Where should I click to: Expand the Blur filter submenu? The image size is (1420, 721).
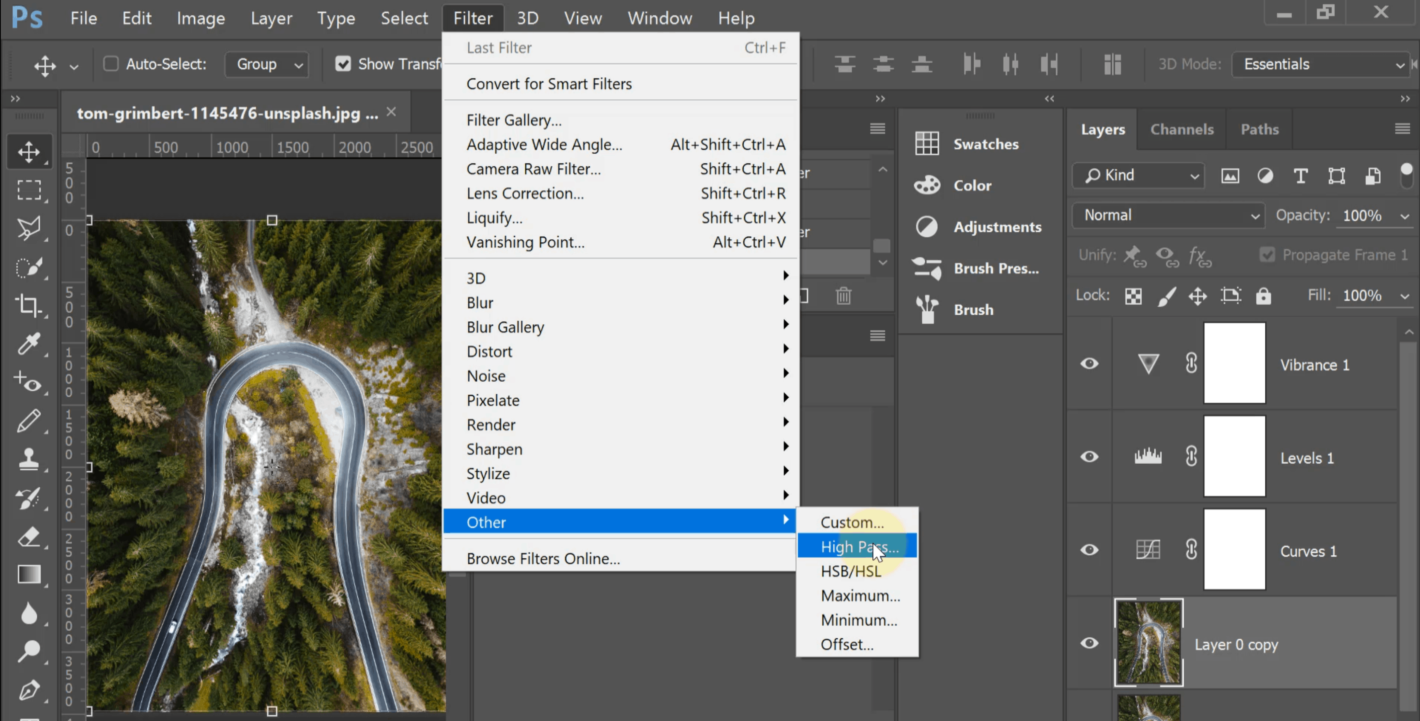point(621,303)
